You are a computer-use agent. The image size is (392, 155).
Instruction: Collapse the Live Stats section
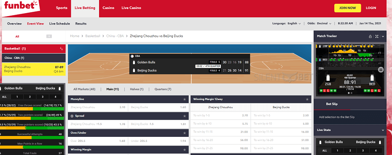click(383, 130)
